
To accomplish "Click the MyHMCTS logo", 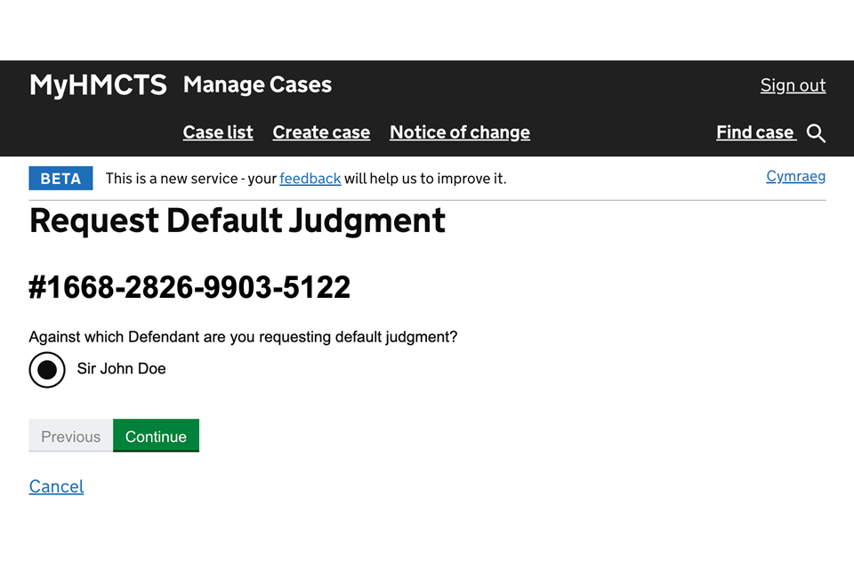I will tap(98, 84).
